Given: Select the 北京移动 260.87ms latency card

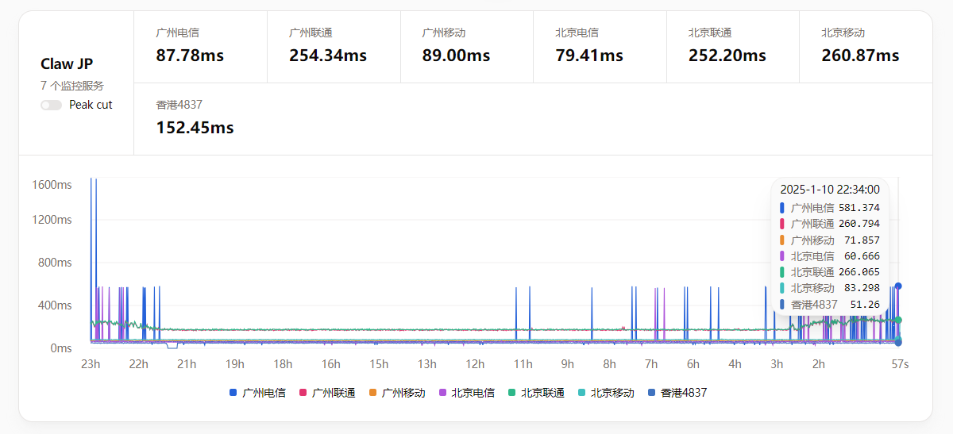Looking at the screenshot, I should [865, 47].
